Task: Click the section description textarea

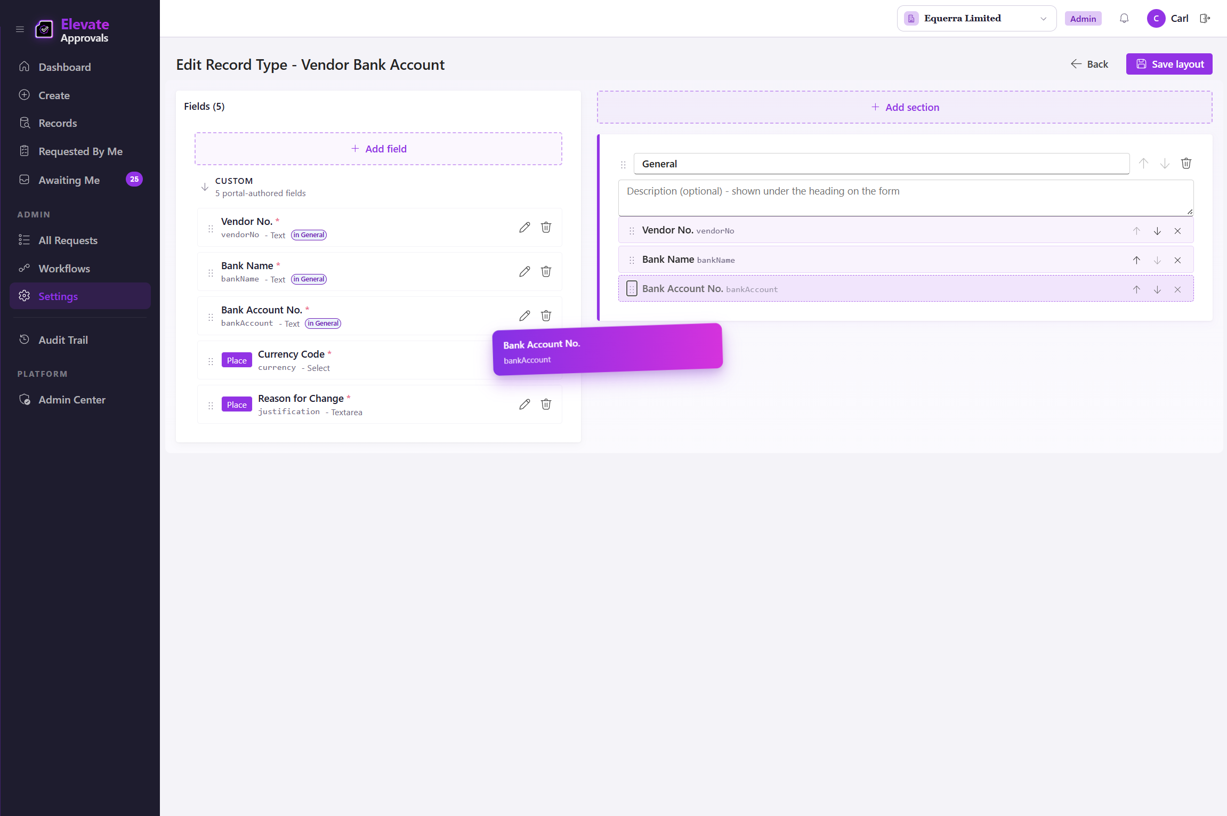Action: tap(906, 198)
